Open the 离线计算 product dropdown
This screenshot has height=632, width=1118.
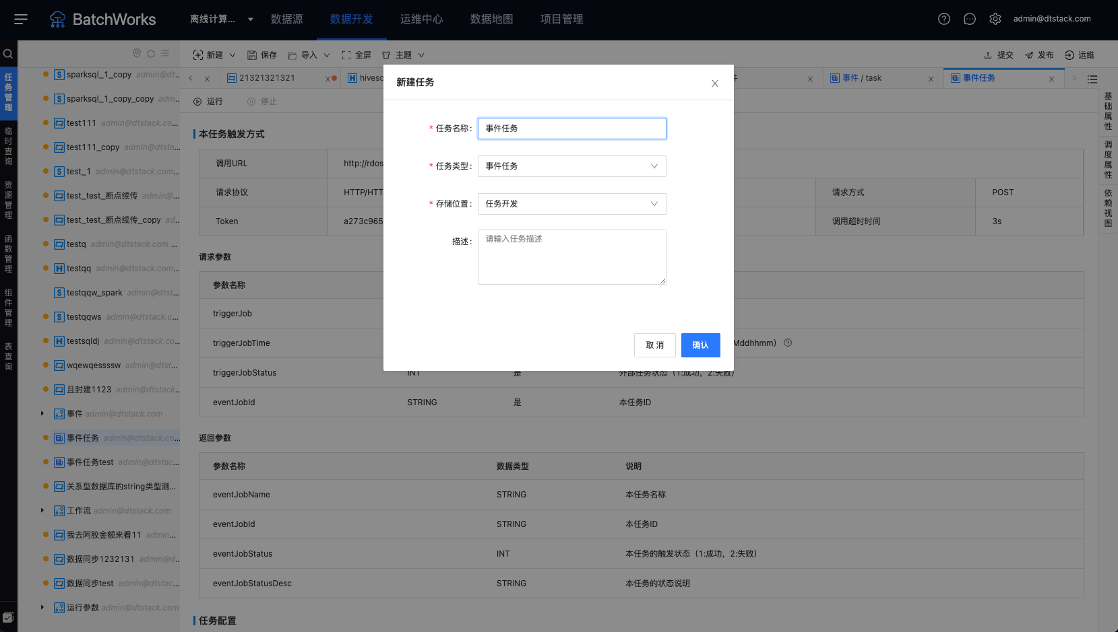coord(222,19)
